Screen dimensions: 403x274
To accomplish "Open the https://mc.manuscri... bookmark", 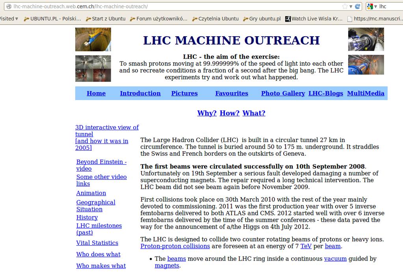I will (375, 19).
